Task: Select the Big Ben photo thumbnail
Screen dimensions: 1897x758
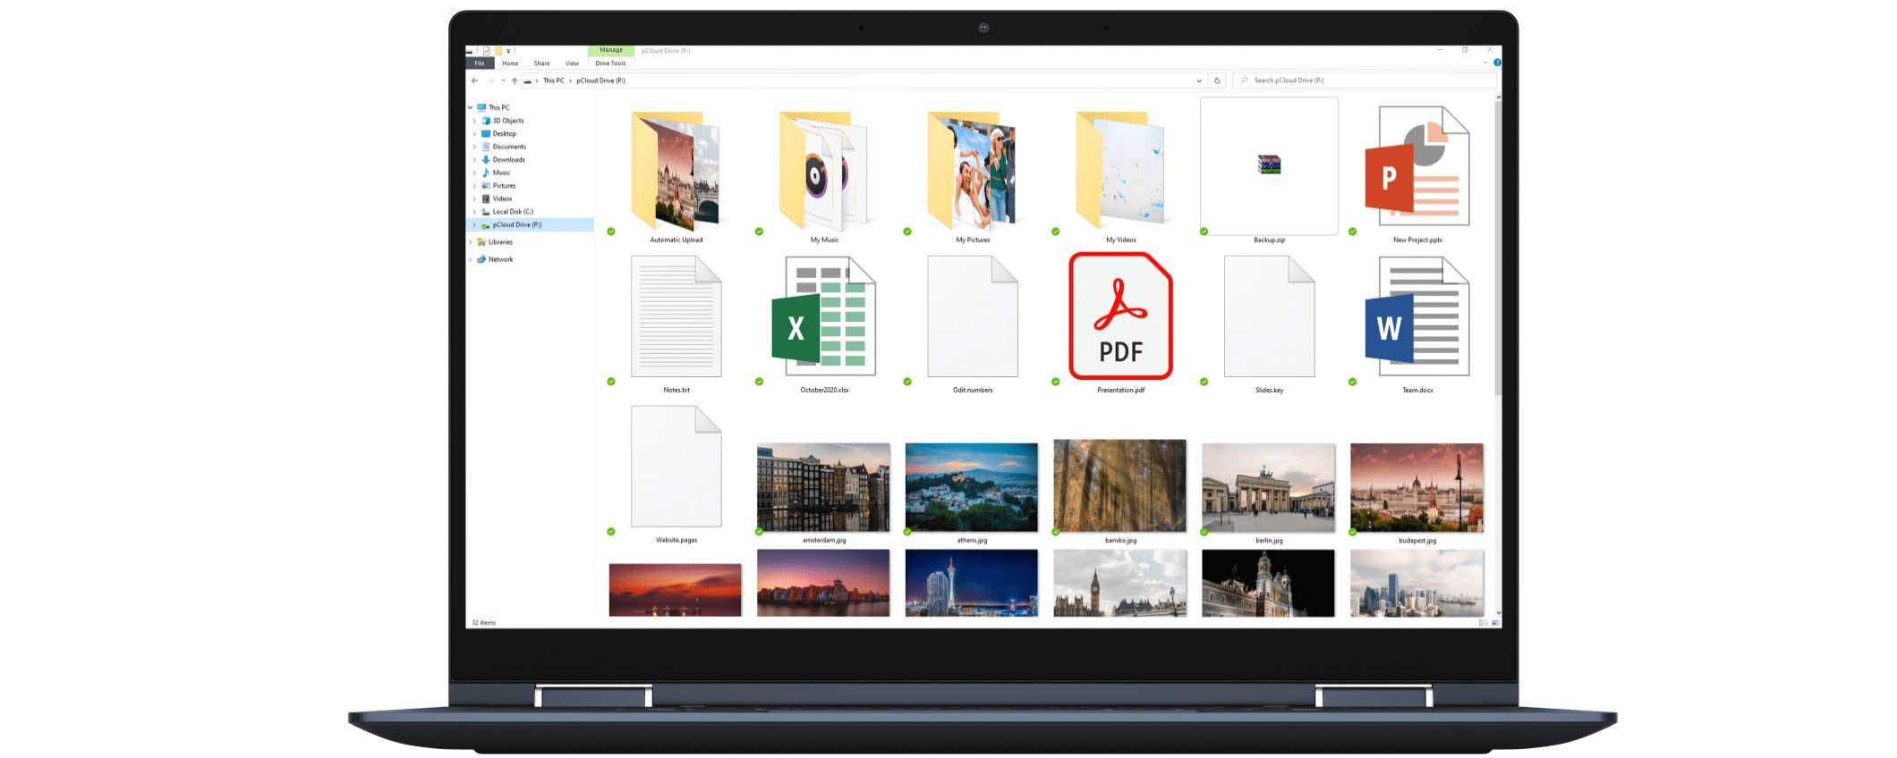Action: tap(1120, 583)
